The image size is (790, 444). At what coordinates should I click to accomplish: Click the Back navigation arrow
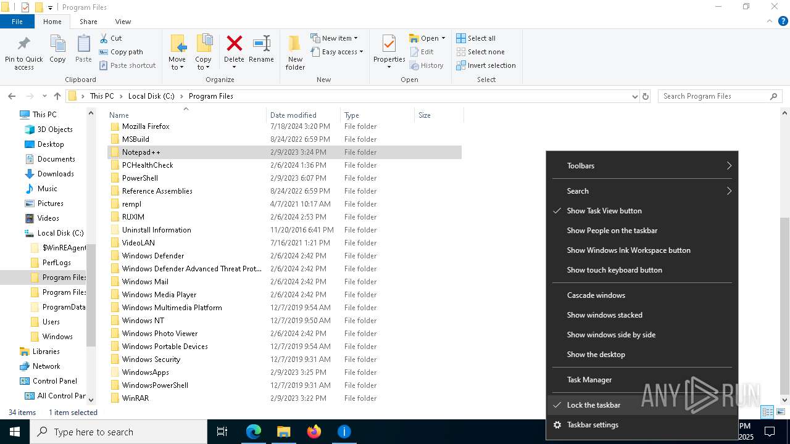coord(12,96)
